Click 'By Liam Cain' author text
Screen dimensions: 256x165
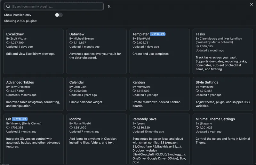(x=78, y=87)
